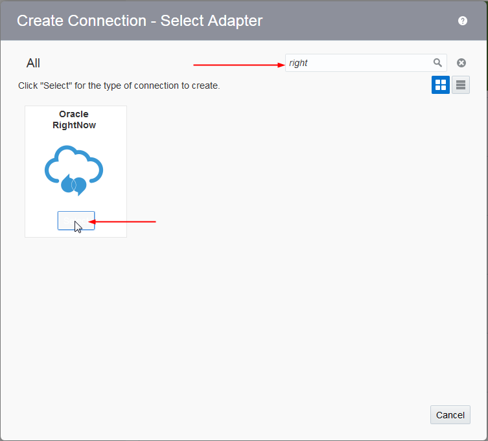This screenshot has width=488, height=441.
Task: Click the 'Oracle RightNow' adapter title
Action: pos(74,119)
